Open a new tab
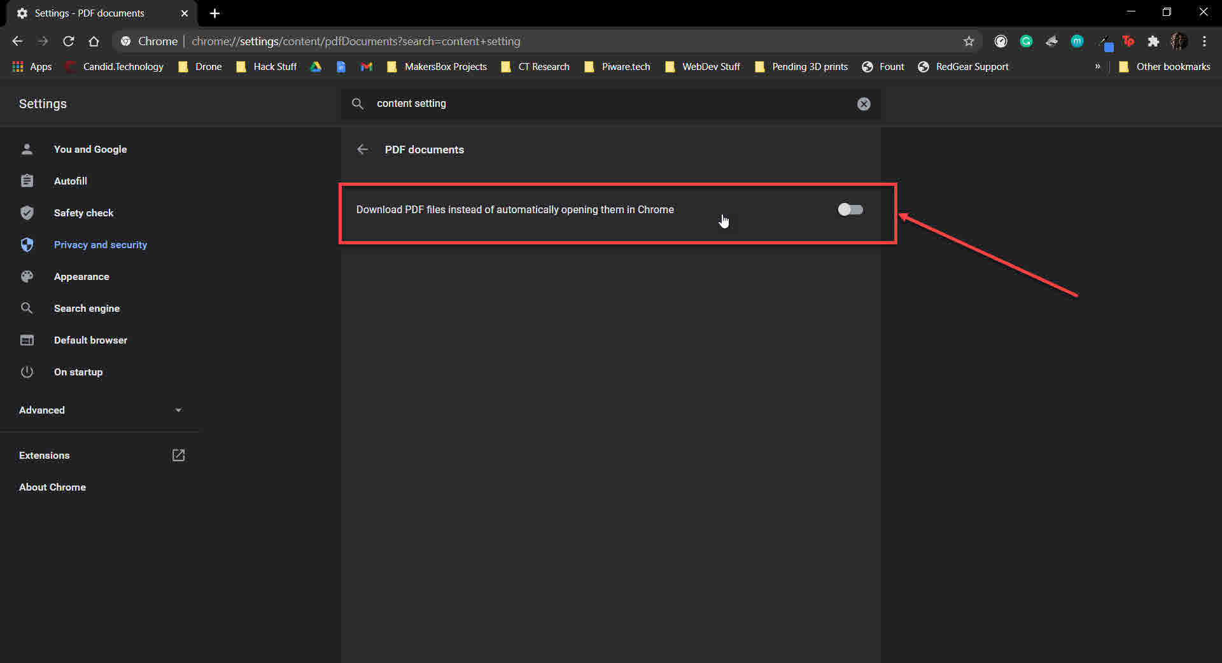Screen dimensions: 1222x663 [215, 13]
